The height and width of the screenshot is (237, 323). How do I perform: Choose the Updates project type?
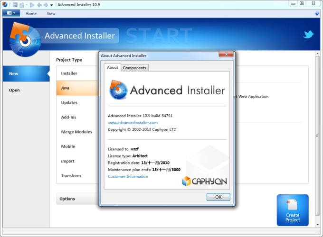click(77, 102)
